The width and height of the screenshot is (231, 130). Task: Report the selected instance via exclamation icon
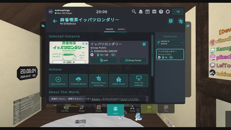point(144,44)
